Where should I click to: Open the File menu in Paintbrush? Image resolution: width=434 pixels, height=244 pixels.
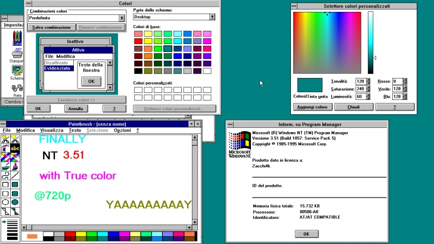point(7,130)
